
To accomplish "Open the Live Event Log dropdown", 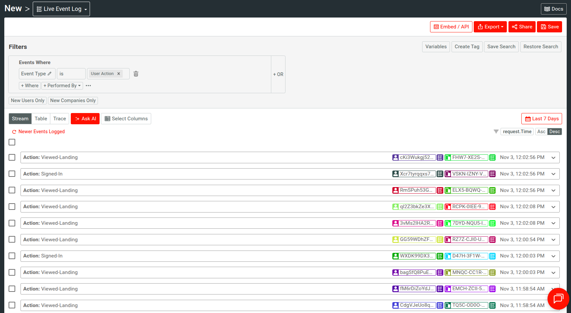I will coord(61,9).
